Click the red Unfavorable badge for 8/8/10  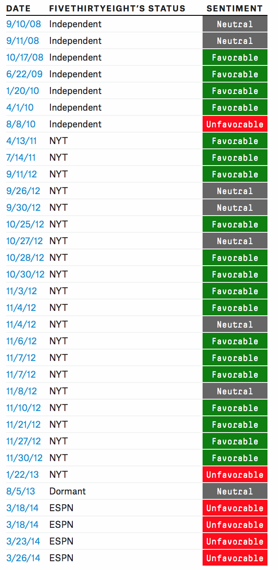pyautogui.click(x=235, y=124)
